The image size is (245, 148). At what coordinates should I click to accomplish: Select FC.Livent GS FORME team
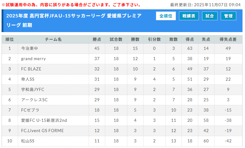point(42,131)
